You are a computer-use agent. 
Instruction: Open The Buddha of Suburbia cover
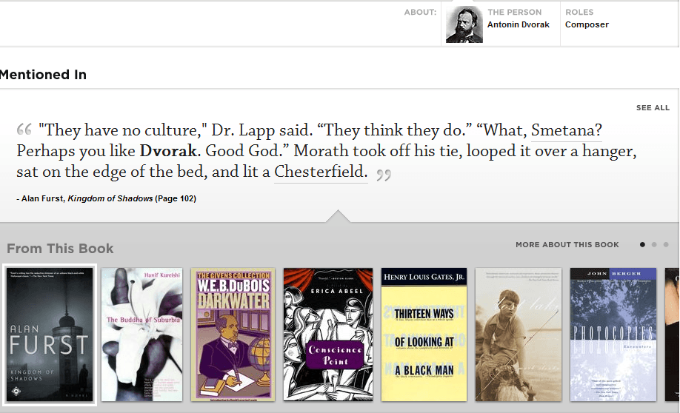pos(141,335)
